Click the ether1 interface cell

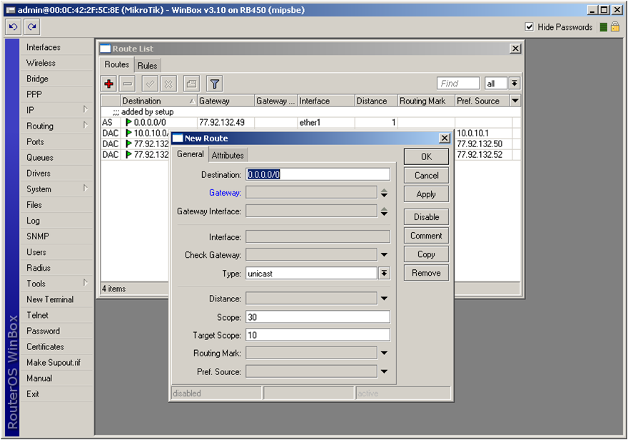click(310, 122)
